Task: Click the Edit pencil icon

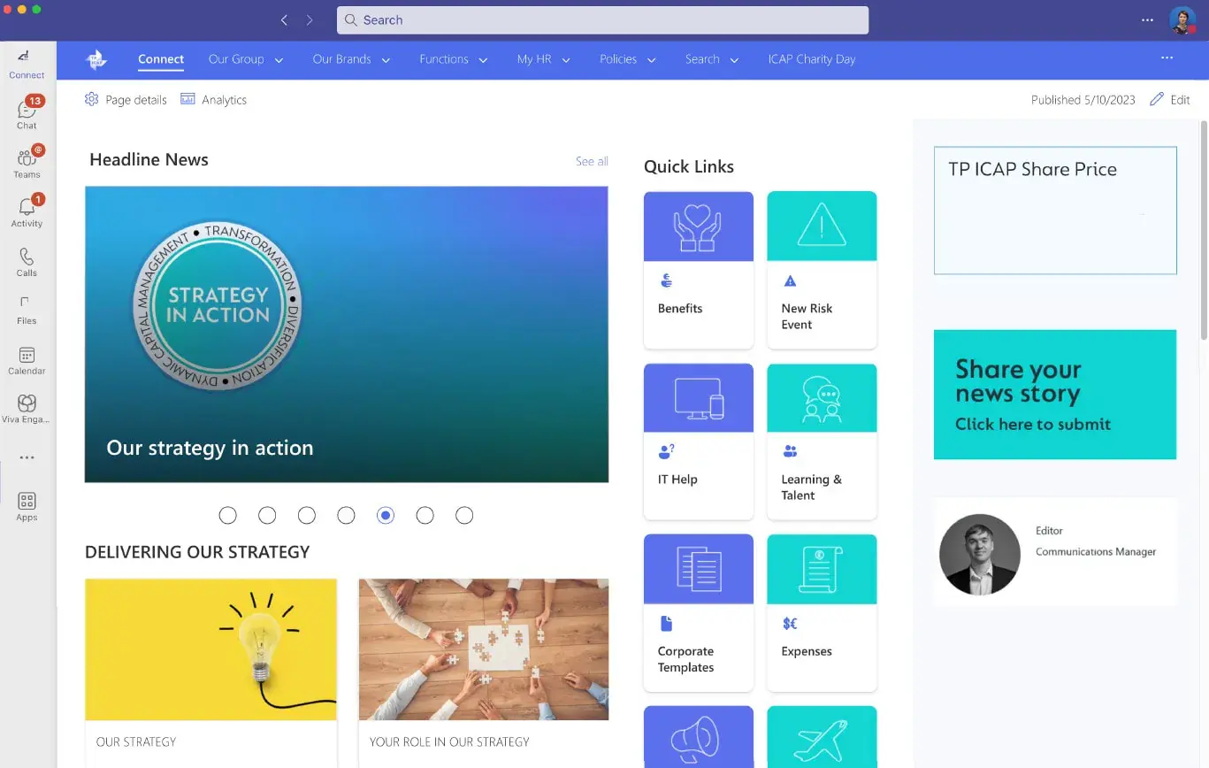Action: (1157, 99)
